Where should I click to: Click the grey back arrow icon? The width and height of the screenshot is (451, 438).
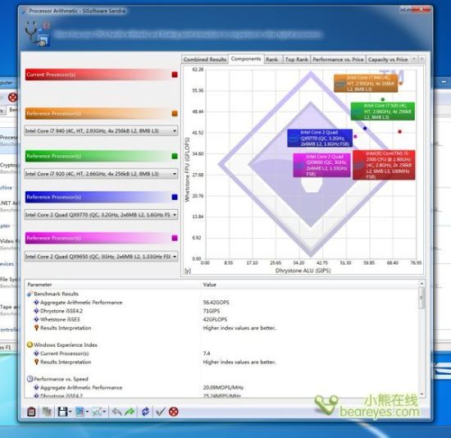tap(116, 412)
